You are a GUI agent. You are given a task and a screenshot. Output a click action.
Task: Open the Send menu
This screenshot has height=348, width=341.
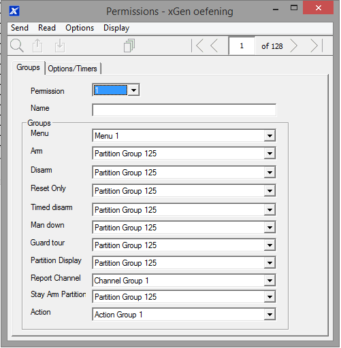tap(20, 28)
